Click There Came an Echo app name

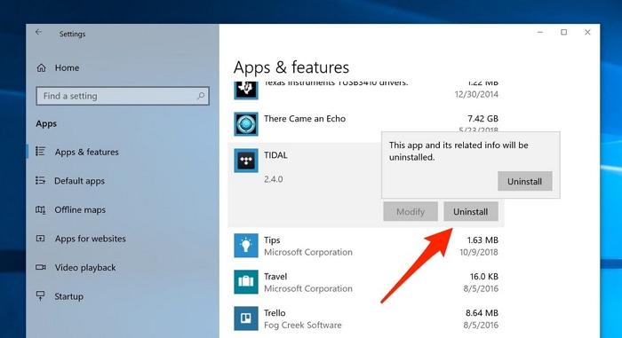(305, 119)
